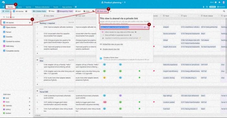Open the tables hamburger menu
227x118 pixels.
coord(3,7)
